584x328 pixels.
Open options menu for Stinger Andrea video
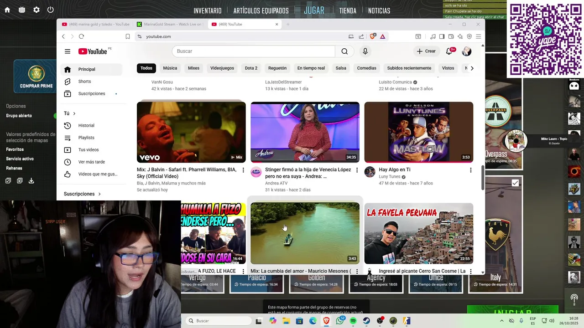point(357,170)
